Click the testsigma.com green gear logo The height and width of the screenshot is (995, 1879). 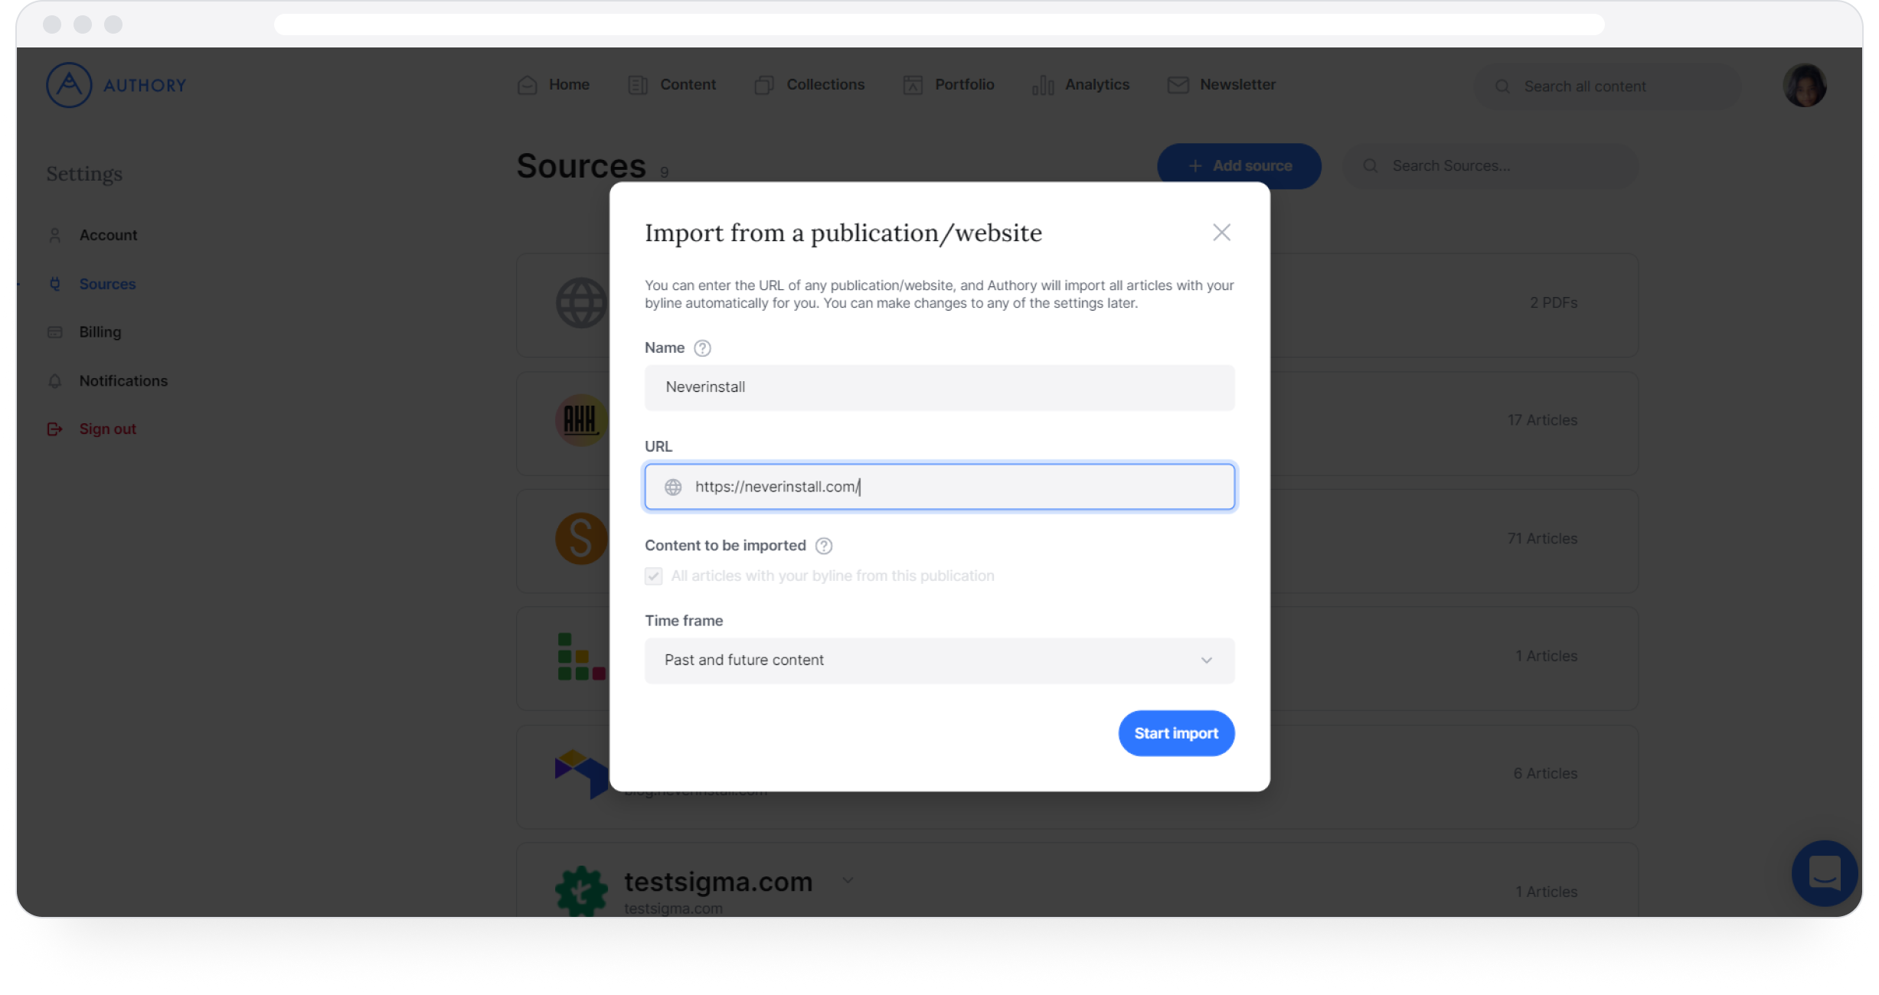pos(581,890)
